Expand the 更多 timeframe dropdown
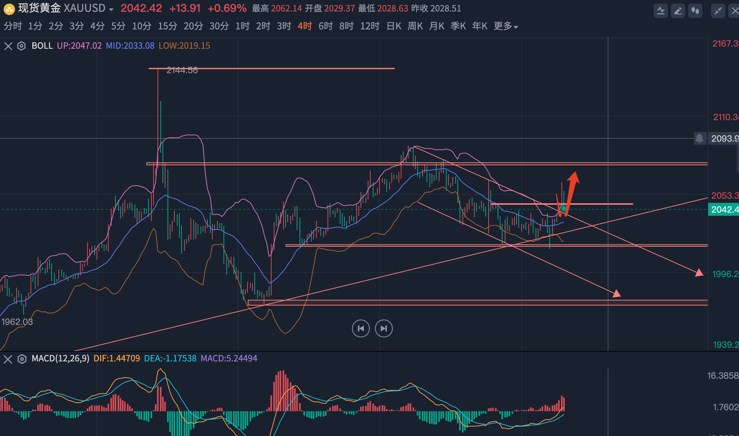This screenshot has height=436, width=739. (506, 26)
